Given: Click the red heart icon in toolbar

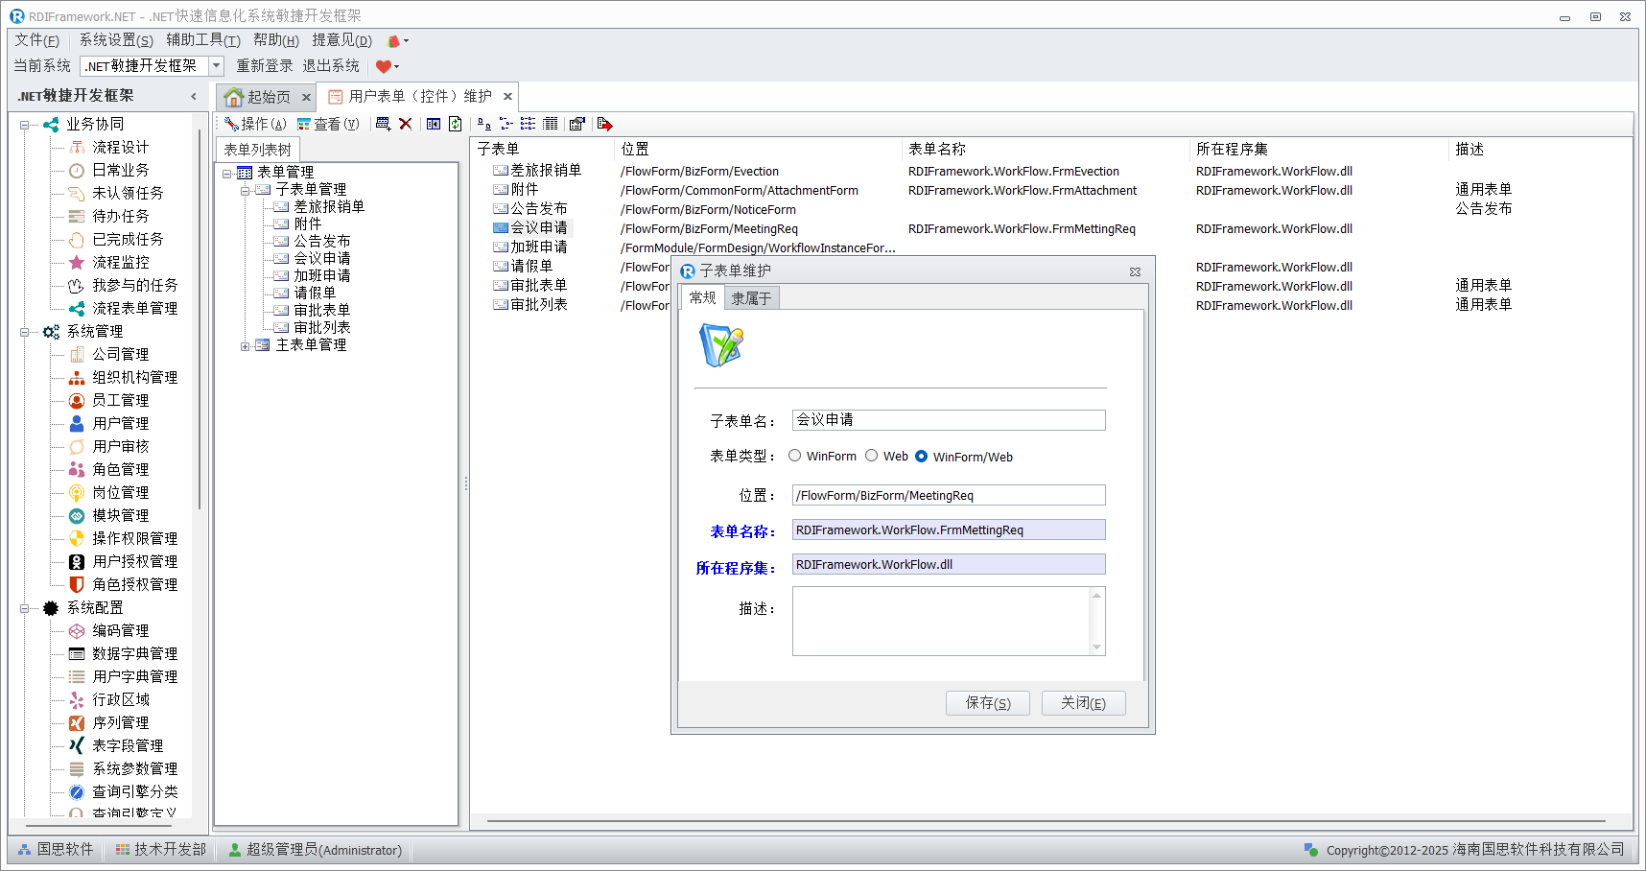Looking at the screenshot, I should [x=384, y=66].
